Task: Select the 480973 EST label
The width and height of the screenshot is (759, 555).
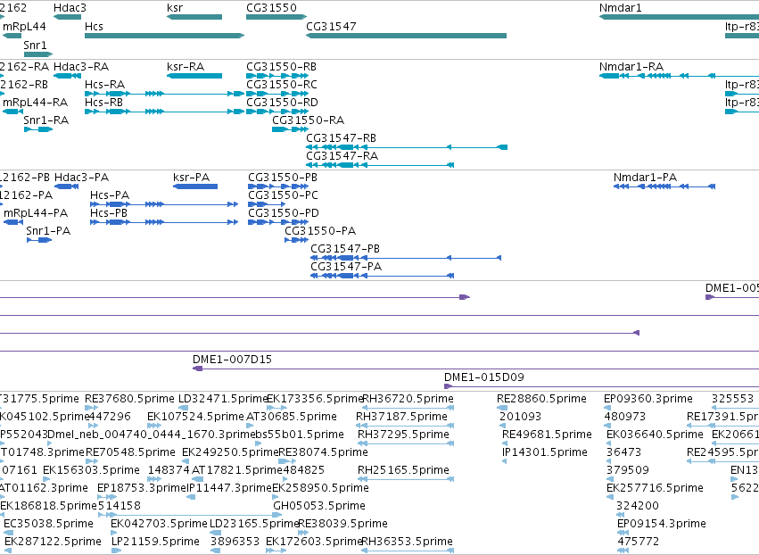Action: (625, 417)
